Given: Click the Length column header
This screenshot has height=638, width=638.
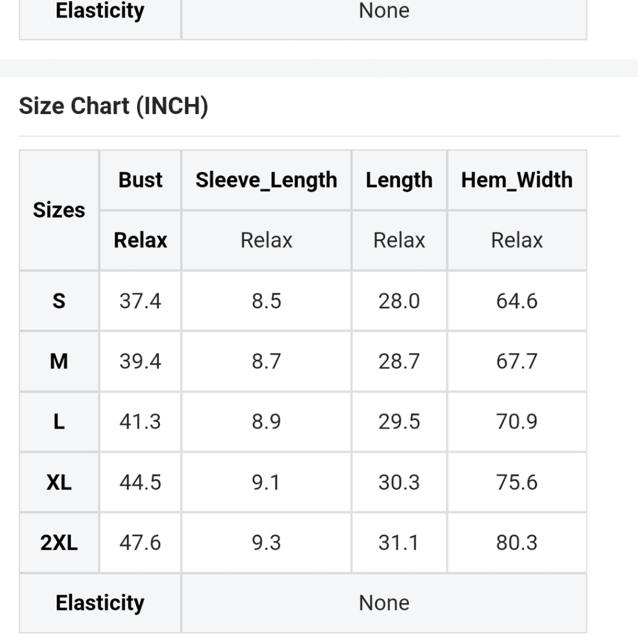Looking at the screenshot, I should tap(399, 180).
